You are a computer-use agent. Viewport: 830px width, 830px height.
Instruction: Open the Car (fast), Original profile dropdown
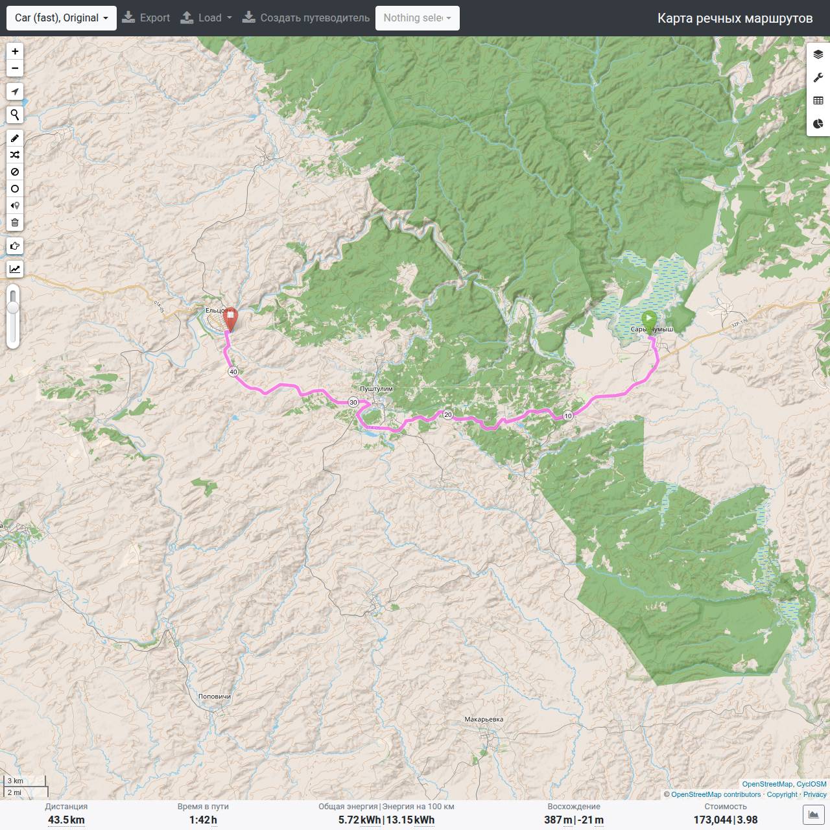62,18
